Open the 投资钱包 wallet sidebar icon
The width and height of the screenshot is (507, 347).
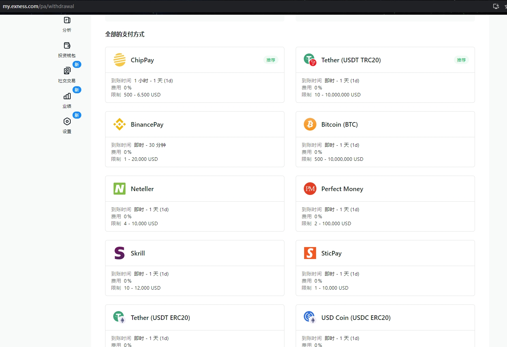pyautogui.click(x=67, y=45)
